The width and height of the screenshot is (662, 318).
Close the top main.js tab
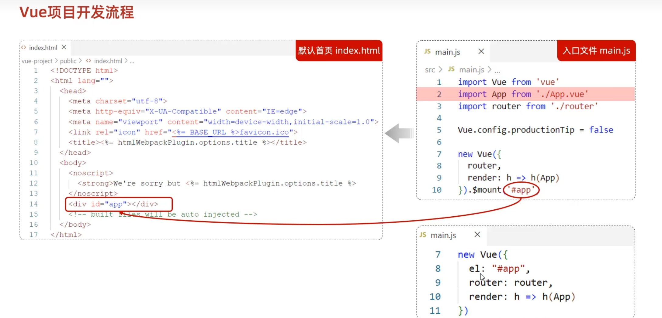point(481,51)
